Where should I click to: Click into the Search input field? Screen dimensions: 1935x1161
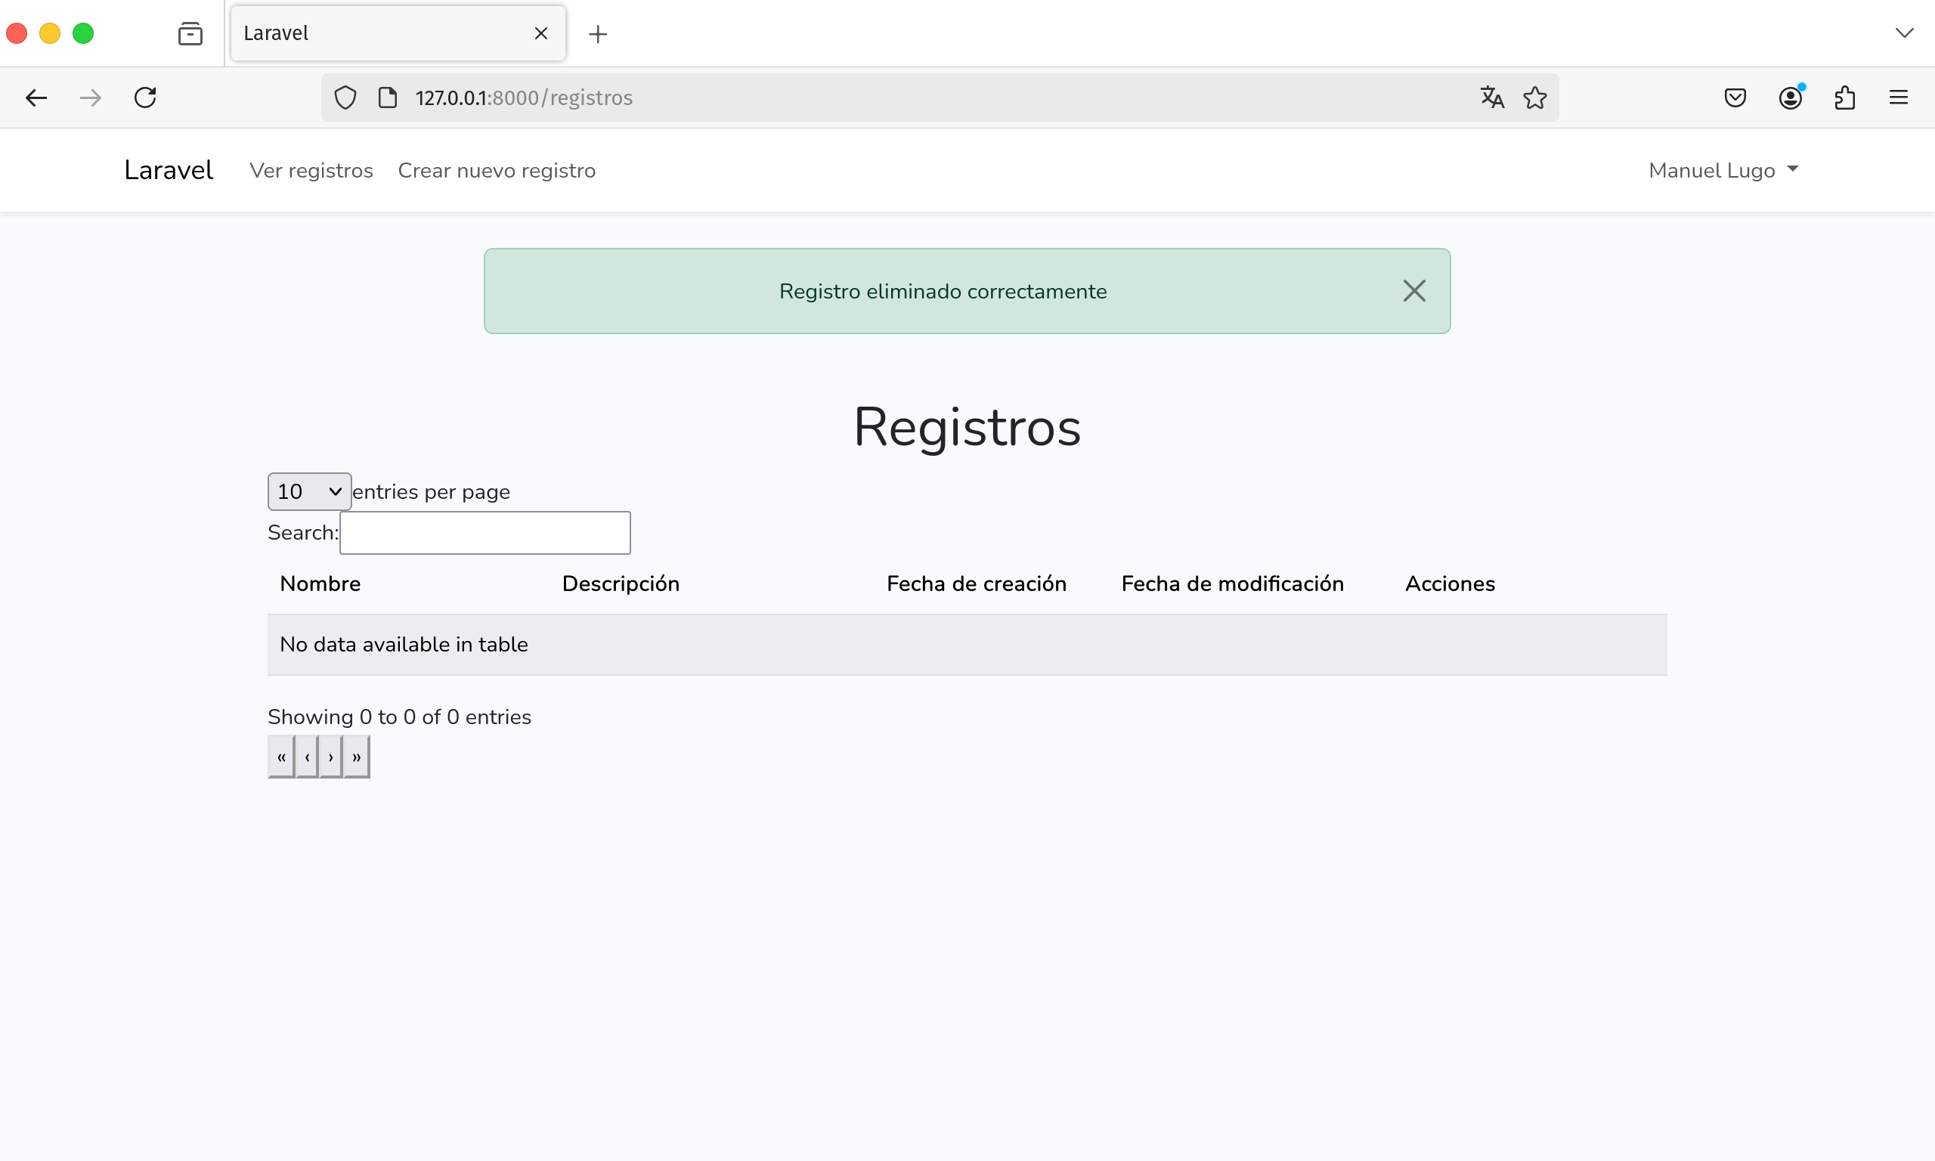click(485, 533)
